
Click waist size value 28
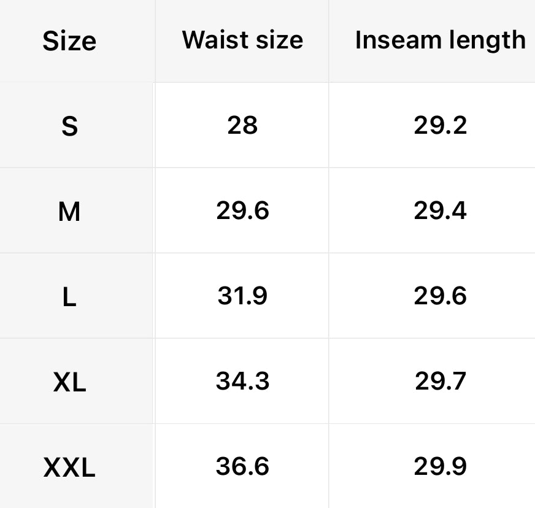(242, 125)
